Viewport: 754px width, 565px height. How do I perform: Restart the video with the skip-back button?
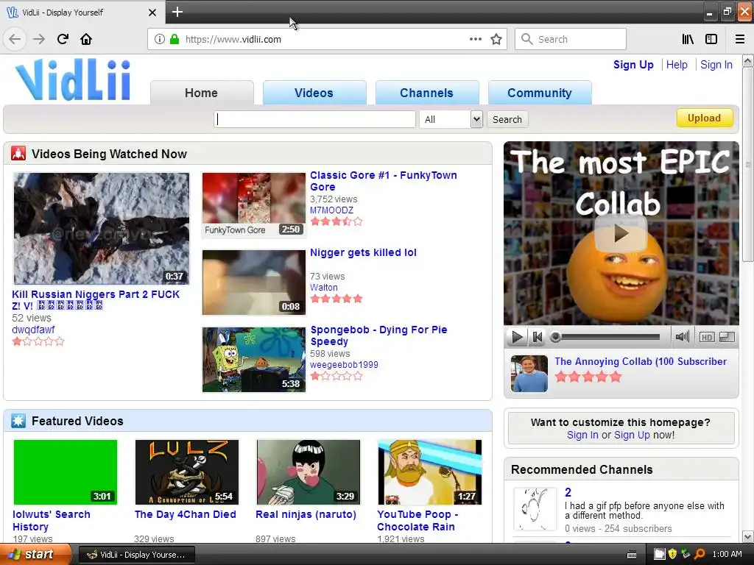coord(537,337)
